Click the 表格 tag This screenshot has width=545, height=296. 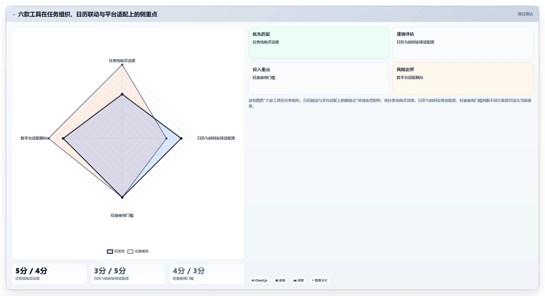coord(280,280)
